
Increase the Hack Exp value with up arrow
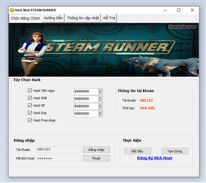[x=100, y=113]
